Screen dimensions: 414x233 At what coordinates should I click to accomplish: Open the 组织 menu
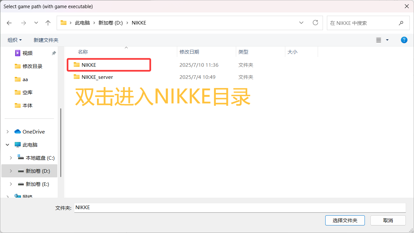coord(15,40)
